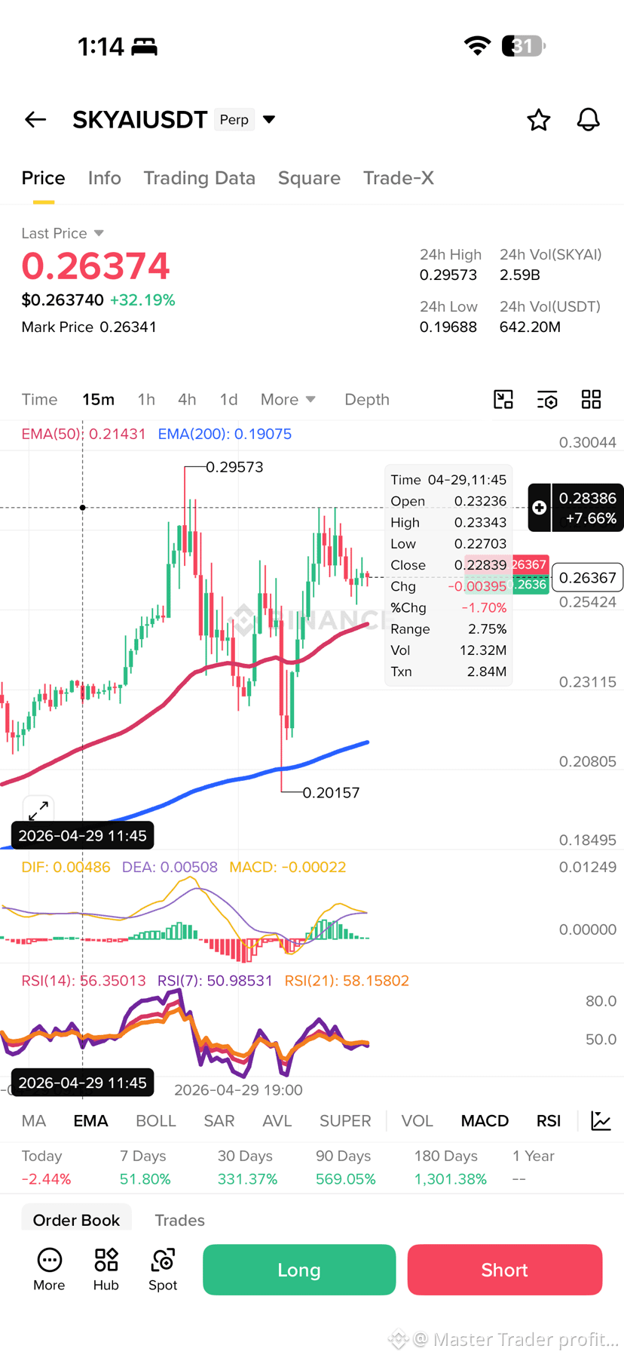Tap the 0.20157 low price marker

click(331, 792)
